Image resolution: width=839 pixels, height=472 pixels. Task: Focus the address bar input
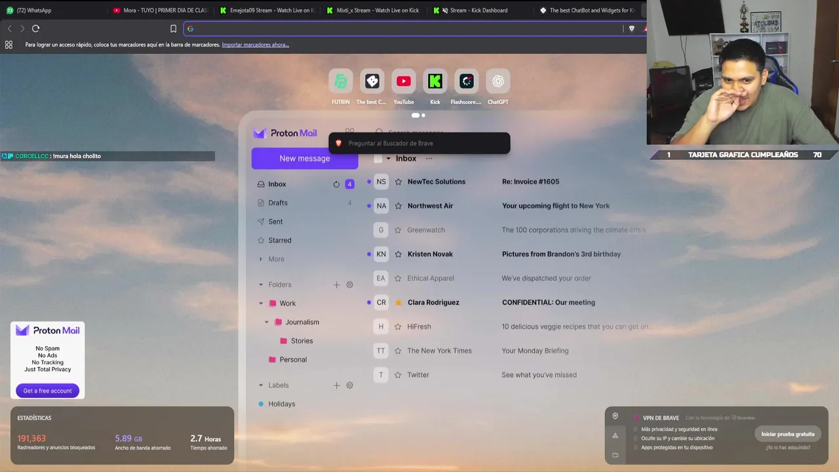tap(403, 28)
